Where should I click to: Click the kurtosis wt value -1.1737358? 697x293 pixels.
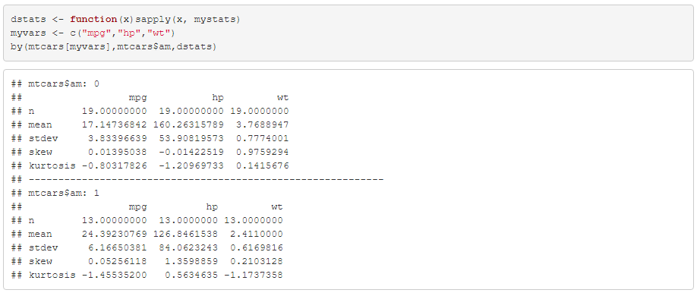point(254,276)
